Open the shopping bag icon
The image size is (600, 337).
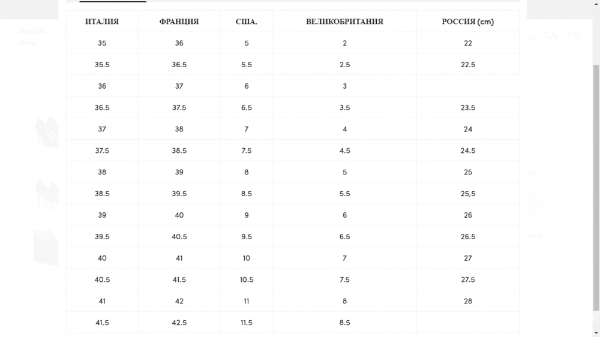click(572, 35)
